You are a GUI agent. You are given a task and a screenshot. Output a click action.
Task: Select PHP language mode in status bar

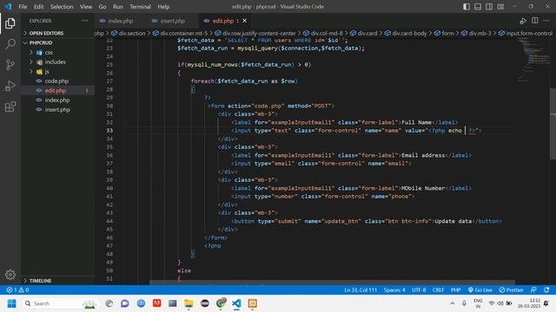455,289
